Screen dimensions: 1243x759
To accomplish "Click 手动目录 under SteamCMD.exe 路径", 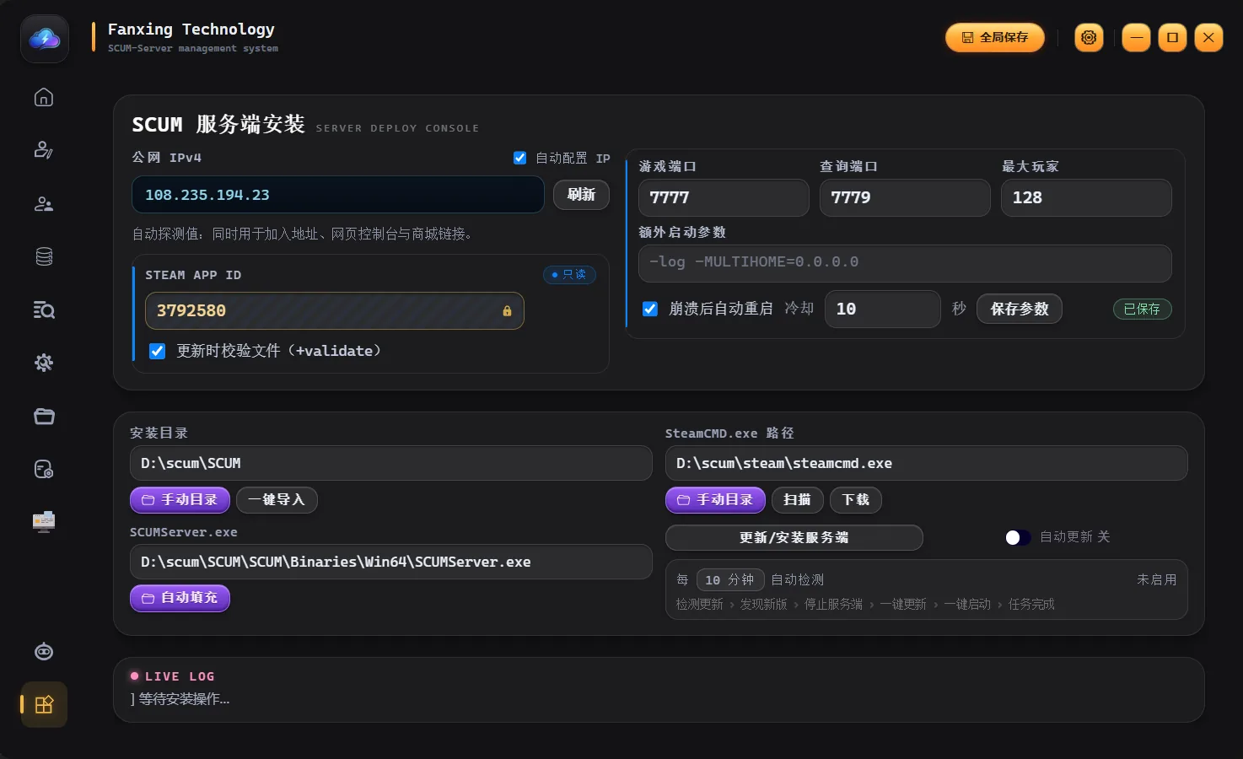I will click(x=715, y=500).
